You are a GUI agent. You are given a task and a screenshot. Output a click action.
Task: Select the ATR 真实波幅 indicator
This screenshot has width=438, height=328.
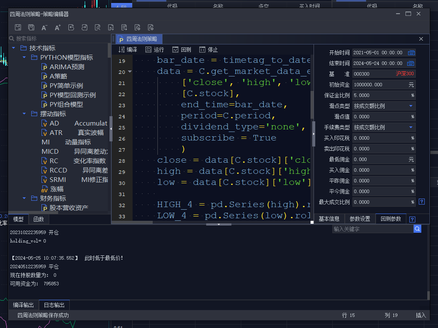click(73, 133)
